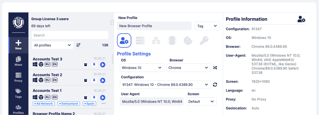Select Accounts Test 2 profile name

pos(48,75)
